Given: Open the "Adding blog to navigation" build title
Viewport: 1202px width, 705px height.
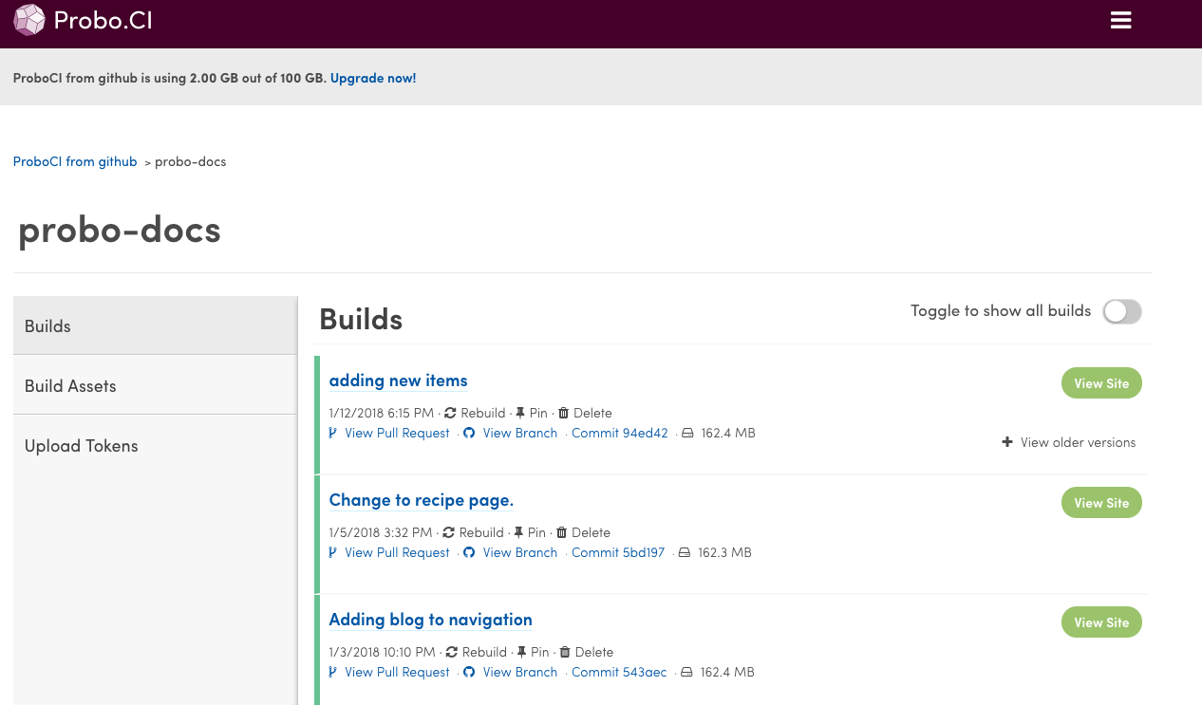Looking at the screenshot, I should pyautogui.click(x=430, y=620).
